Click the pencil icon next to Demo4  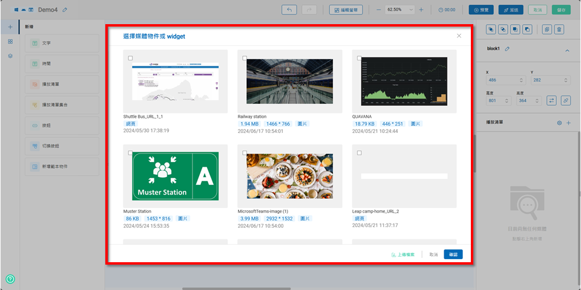click(65, 10)
